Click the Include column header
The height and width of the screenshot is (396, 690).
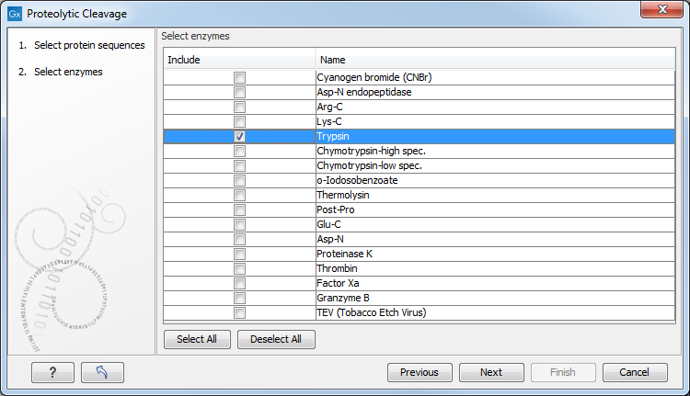[x=239, y=60]
